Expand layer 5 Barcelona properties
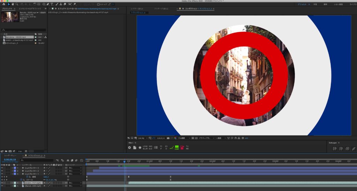 click(x=12, y=185)
